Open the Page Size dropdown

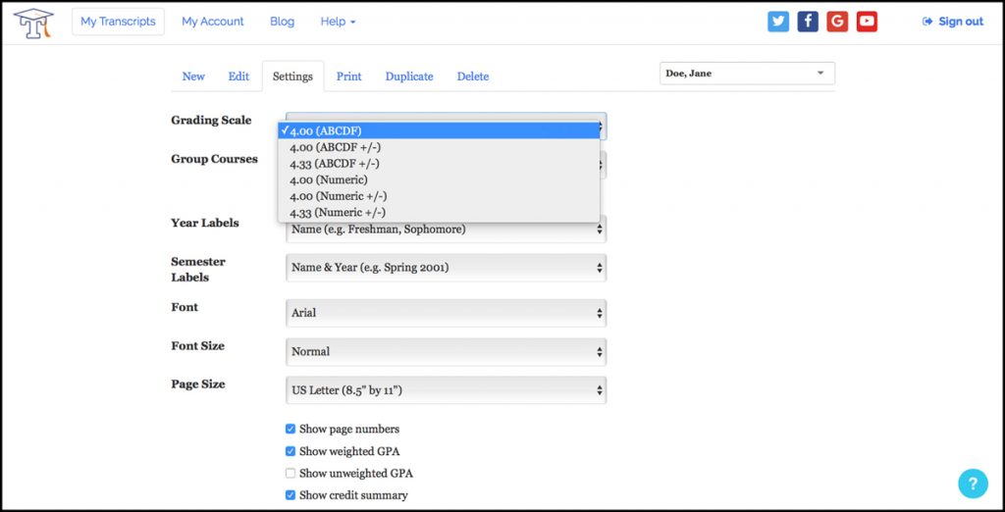[447, 390]
